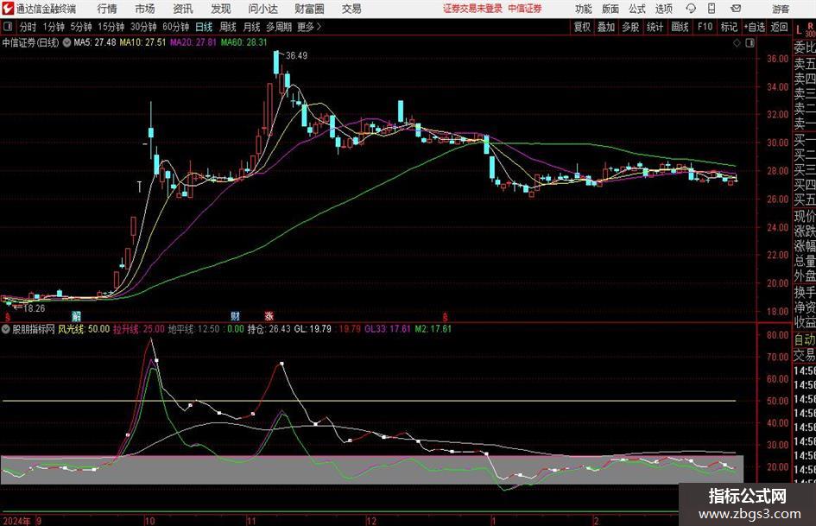Switch to the 15分钟 period tab
Viewport: 816px width, 526px height.
click(111, 27)
